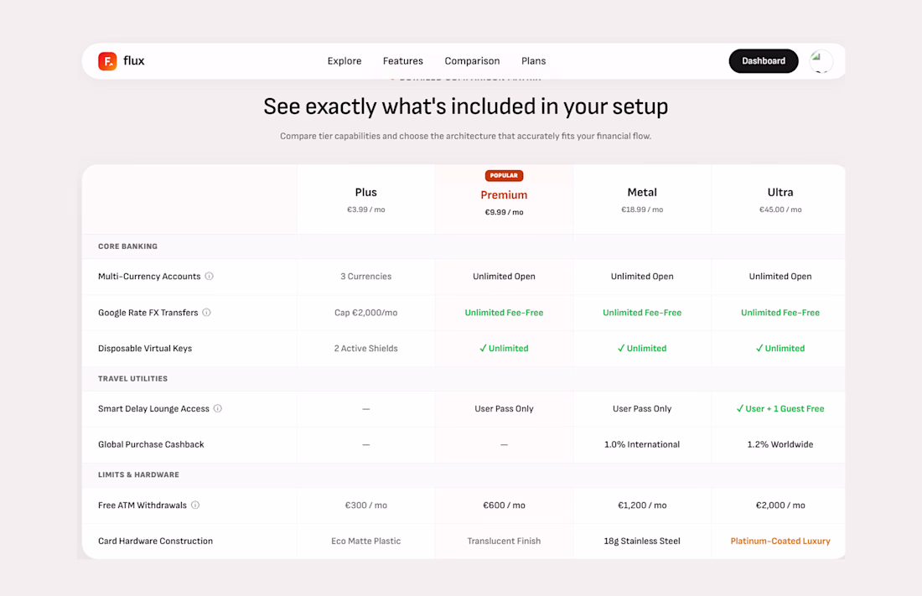The image size is (922, 596).
Task: Click the flux logo icon
Action: [107, 61]
